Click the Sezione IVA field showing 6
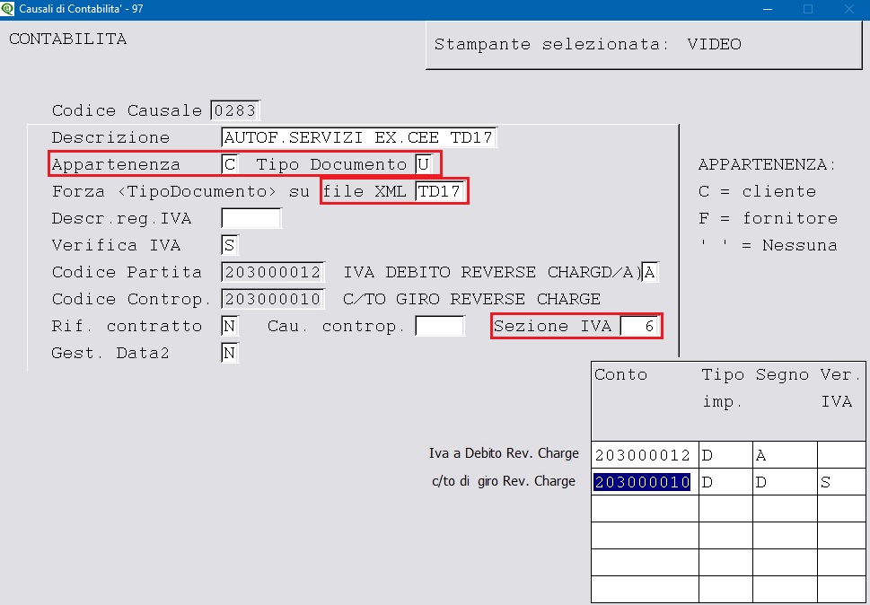870x605 pixels. coord(640,327)
